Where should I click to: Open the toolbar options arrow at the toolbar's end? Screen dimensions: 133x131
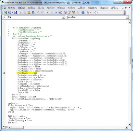point(125,13)
